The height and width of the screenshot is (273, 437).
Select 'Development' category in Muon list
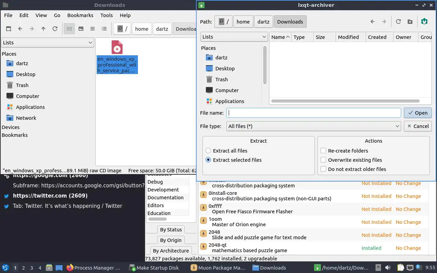(x=167, y=190)
